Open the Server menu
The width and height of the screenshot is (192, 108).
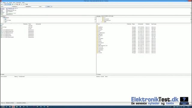click(x=14, y=3)
